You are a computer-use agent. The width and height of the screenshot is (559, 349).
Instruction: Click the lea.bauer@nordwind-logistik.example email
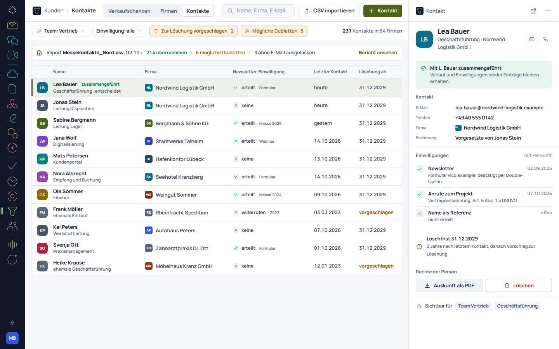pos(499,108)
